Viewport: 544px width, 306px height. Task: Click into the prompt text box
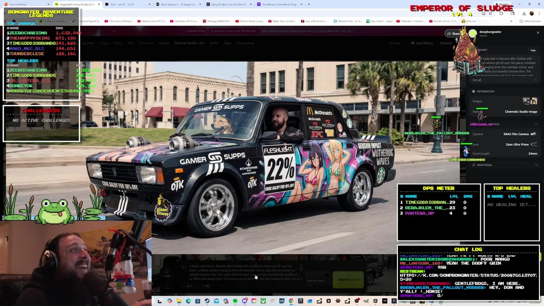tap(244, 272)
